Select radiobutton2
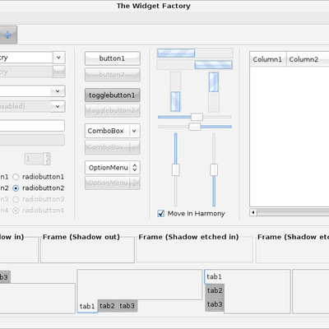 [39, 188]
